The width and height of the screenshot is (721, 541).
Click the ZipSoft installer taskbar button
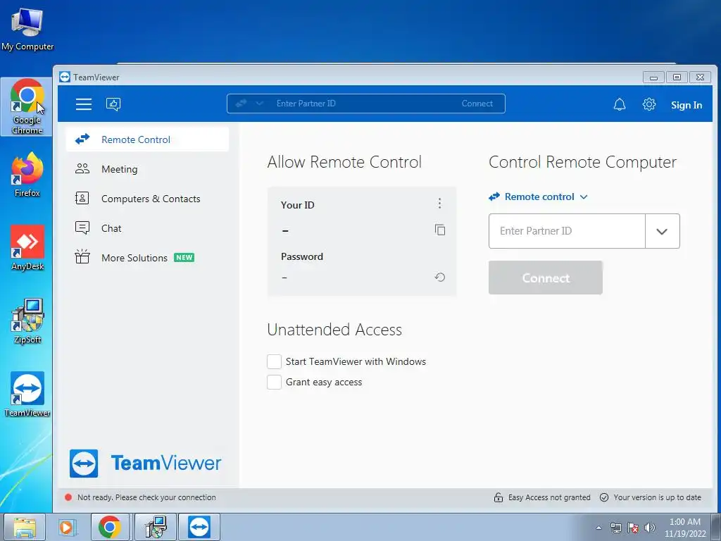coord(156,527)
